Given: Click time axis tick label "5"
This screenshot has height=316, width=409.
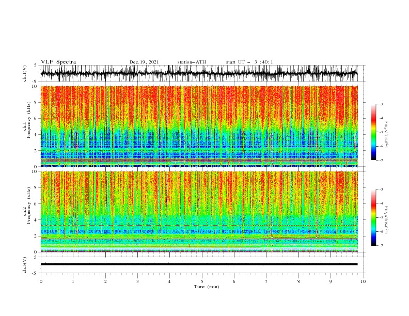Looking at the screenshot, I should 202,281.
